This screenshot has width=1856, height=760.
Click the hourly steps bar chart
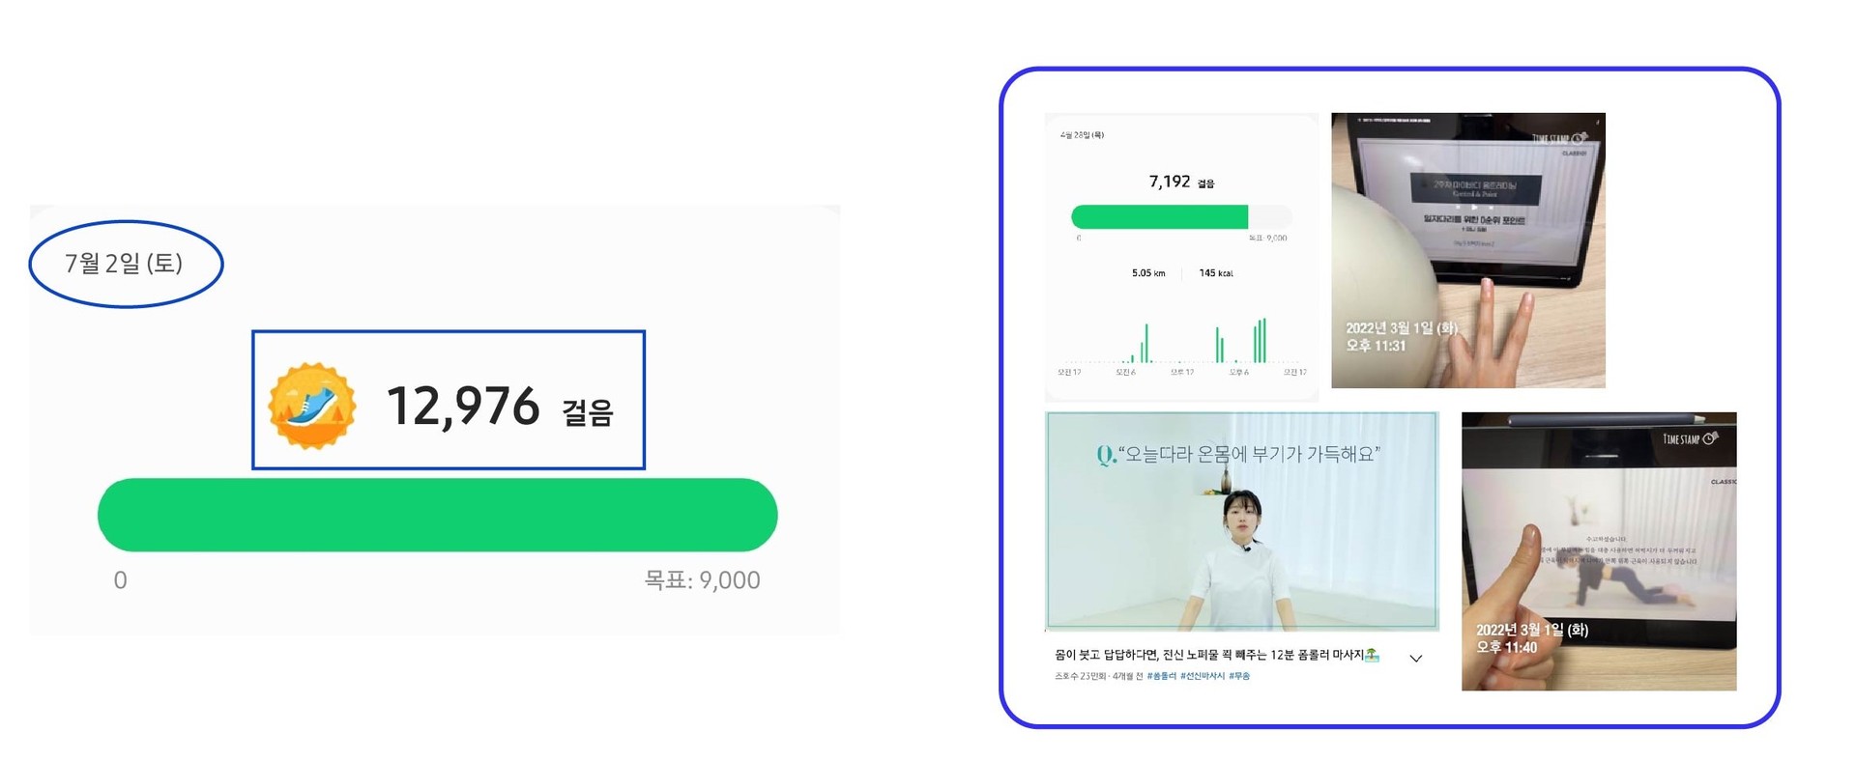pos(1182,343)
